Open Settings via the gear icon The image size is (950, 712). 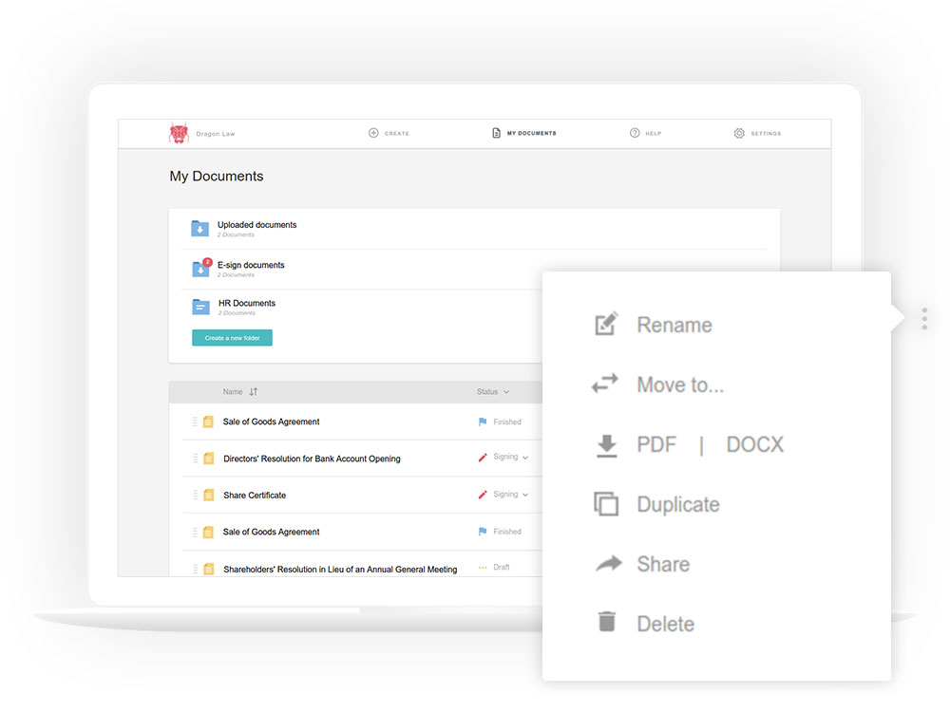[x=739, y=134]
